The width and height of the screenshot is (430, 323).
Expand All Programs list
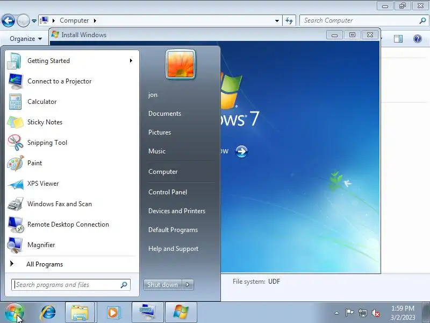[72, 264]
